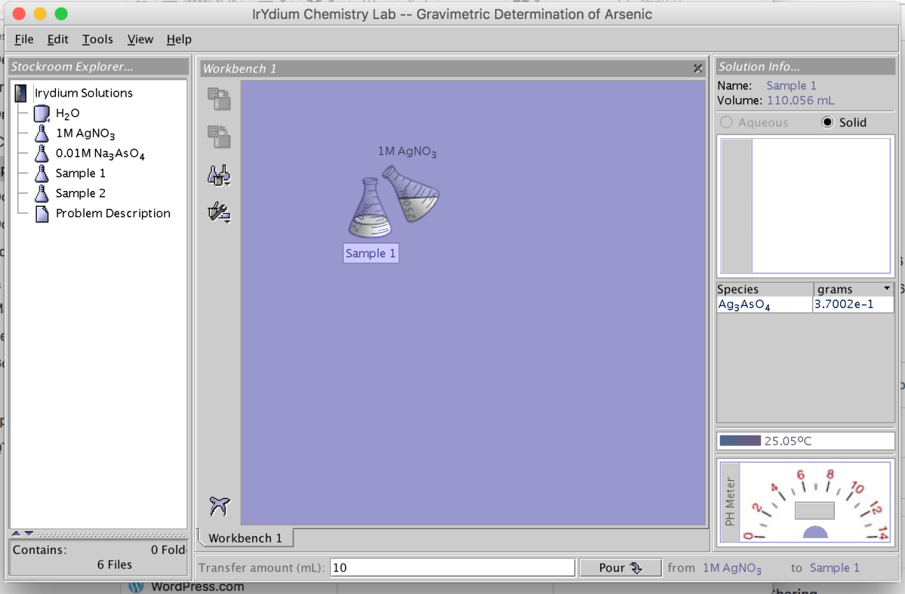Click the pH Meter dial display
Screen dimensions: 905x594
click(x=814, y=503)
